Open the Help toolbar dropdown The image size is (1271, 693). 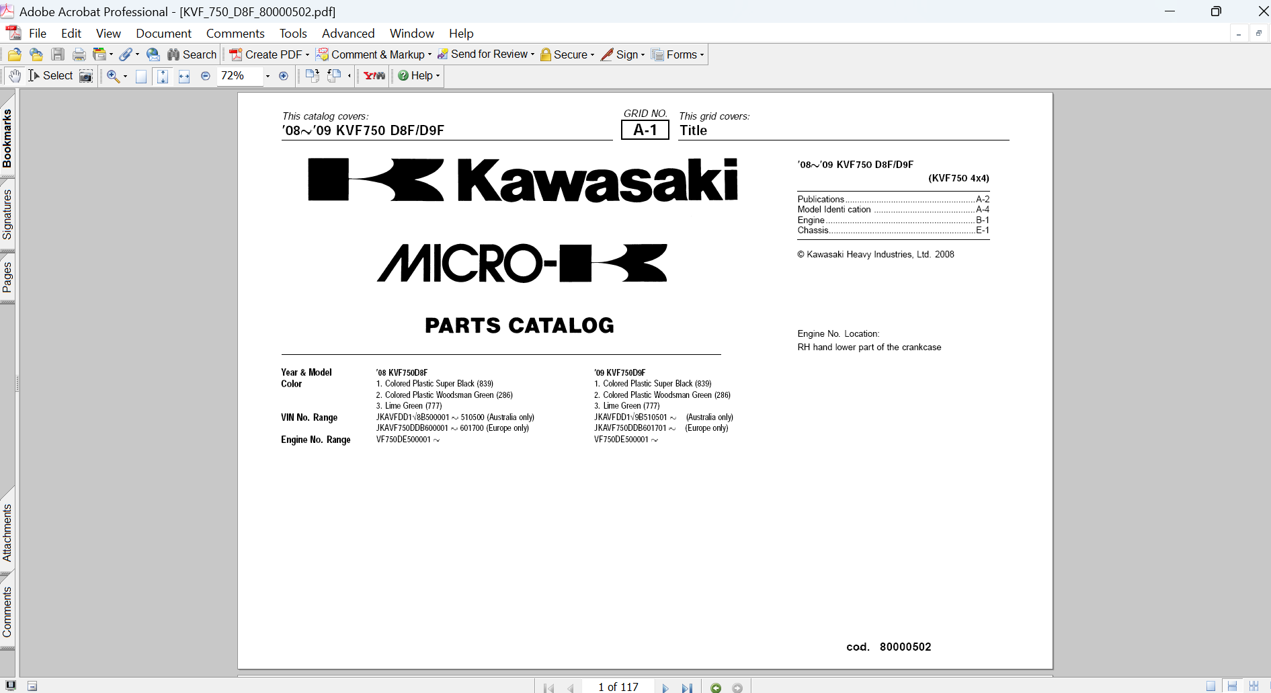(x=438, y=76)
